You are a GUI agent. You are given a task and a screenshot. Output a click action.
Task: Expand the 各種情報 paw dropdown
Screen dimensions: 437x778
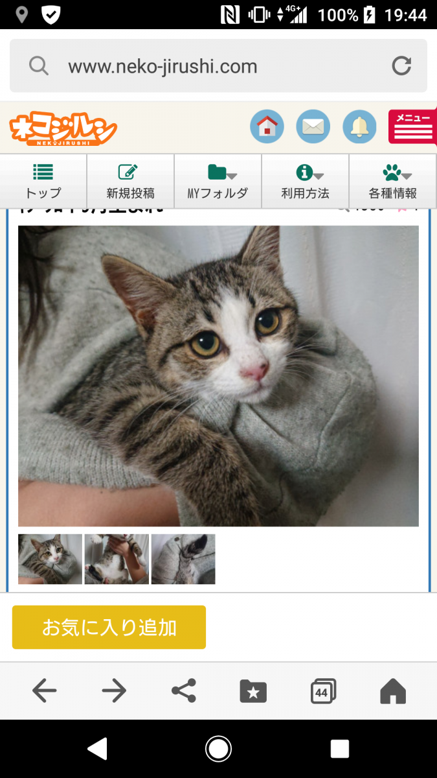tap(393, 182)
